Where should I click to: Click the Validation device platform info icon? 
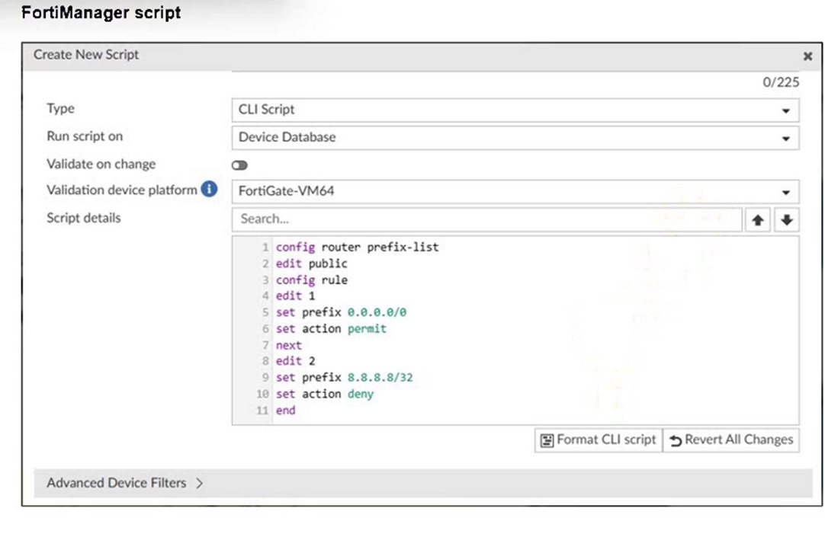tap(209, 190)
